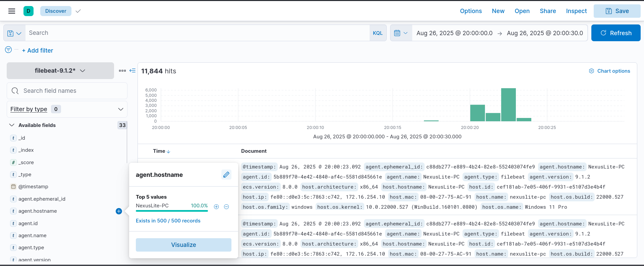Collapse the Available fields section

12,125
